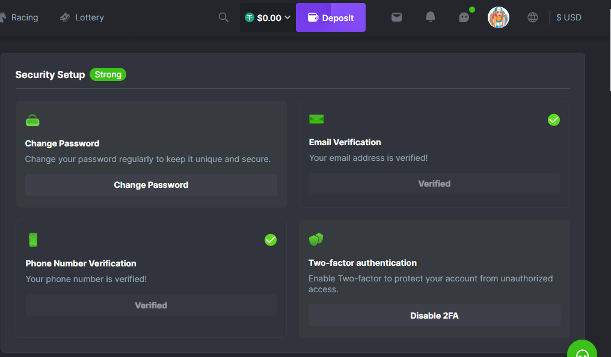Click the green password lock icon
Screen dimensions: 611x357
32,121
